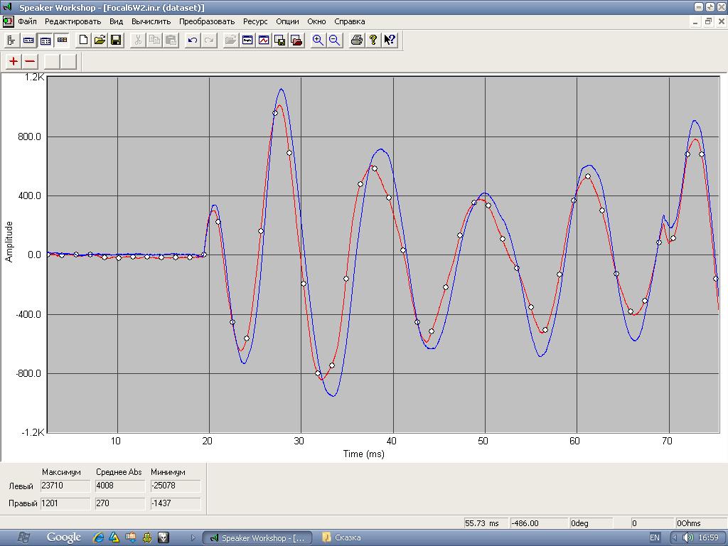Toggle the third view toolbar button
This screenshot has height=546, width=728.
pos(45,41)
